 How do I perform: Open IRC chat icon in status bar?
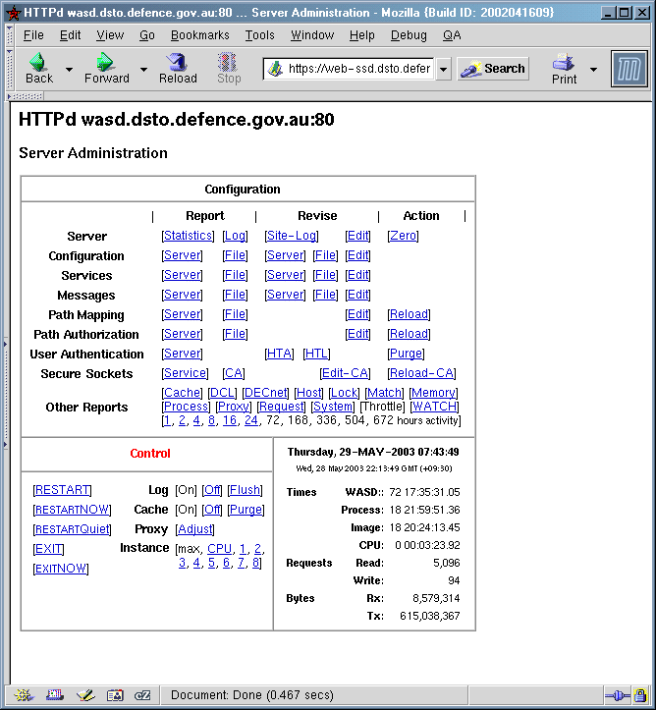[142, 695]
